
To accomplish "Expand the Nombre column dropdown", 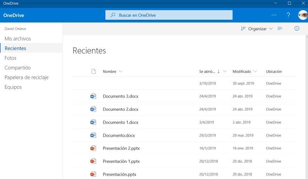I will click(x=120, y=71).
